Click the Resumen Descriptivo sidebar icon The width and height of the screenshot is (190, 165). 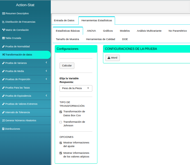[3, 13]
